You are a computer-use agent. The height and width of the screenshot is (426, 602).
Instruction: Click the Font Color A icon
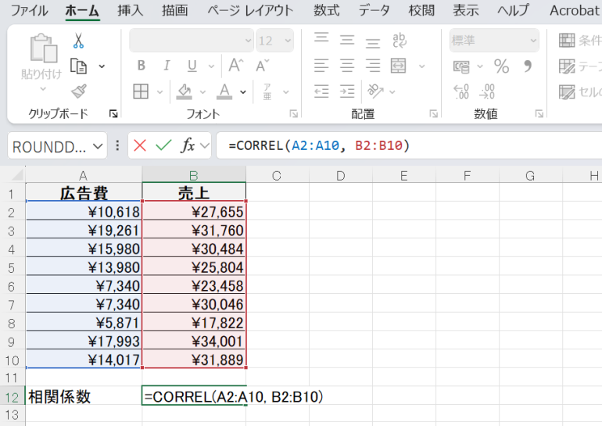tap(224, 91)
